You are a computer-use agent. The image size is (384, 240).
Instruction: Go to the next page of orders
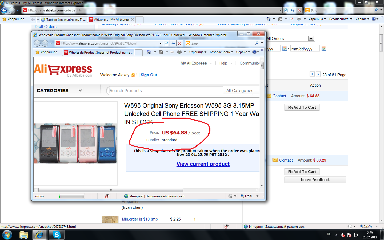click(318, 74)
